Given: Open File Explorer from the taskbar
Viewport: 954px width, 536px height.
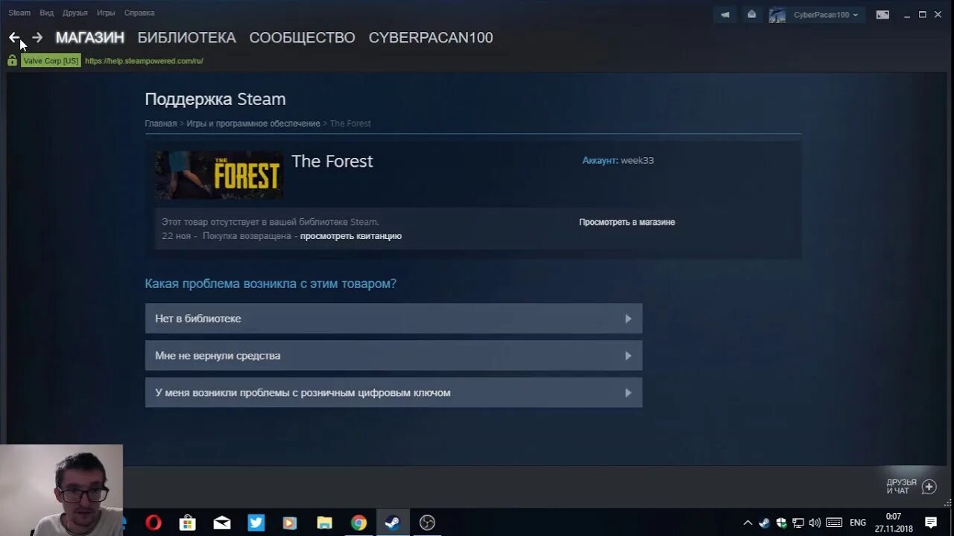Looking at the screenshot, I should pyautogui.click(x=324, y=523).
